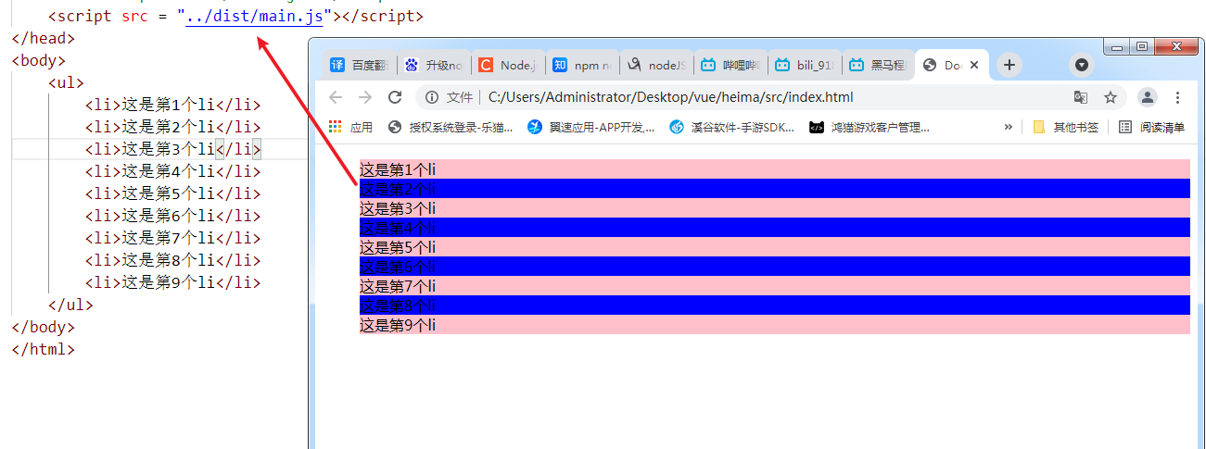Open the Chrome profile avatar
Image resolution: width=1206 pixels, height=449 pixels.
(x=1148, y=97)
